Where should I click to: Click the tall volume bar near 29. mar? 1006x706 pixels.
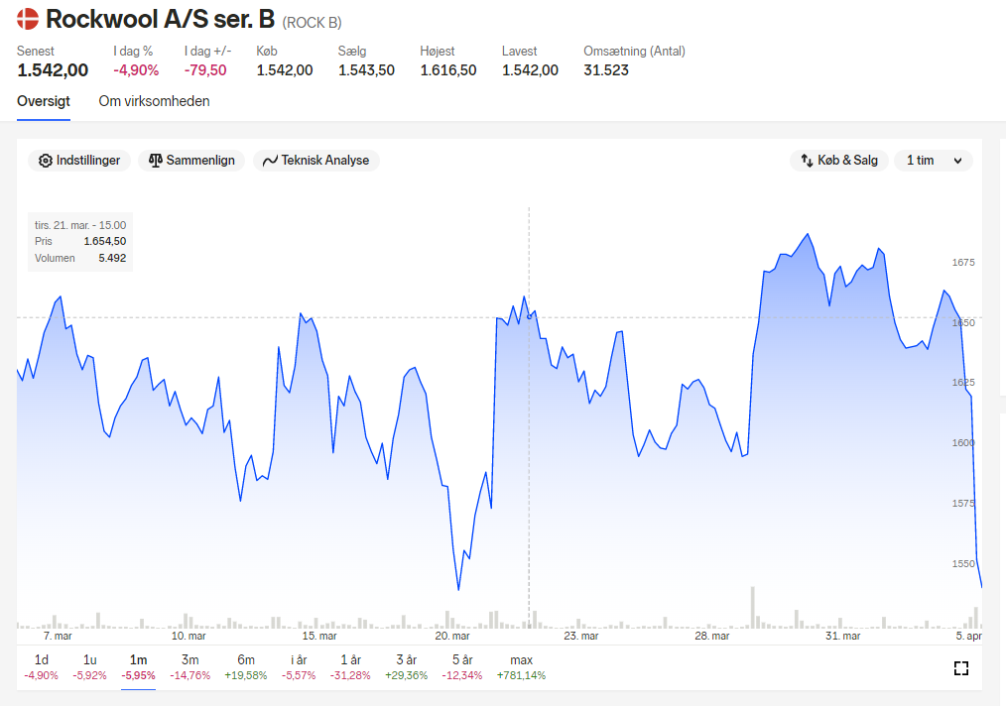tap(753, 607)
